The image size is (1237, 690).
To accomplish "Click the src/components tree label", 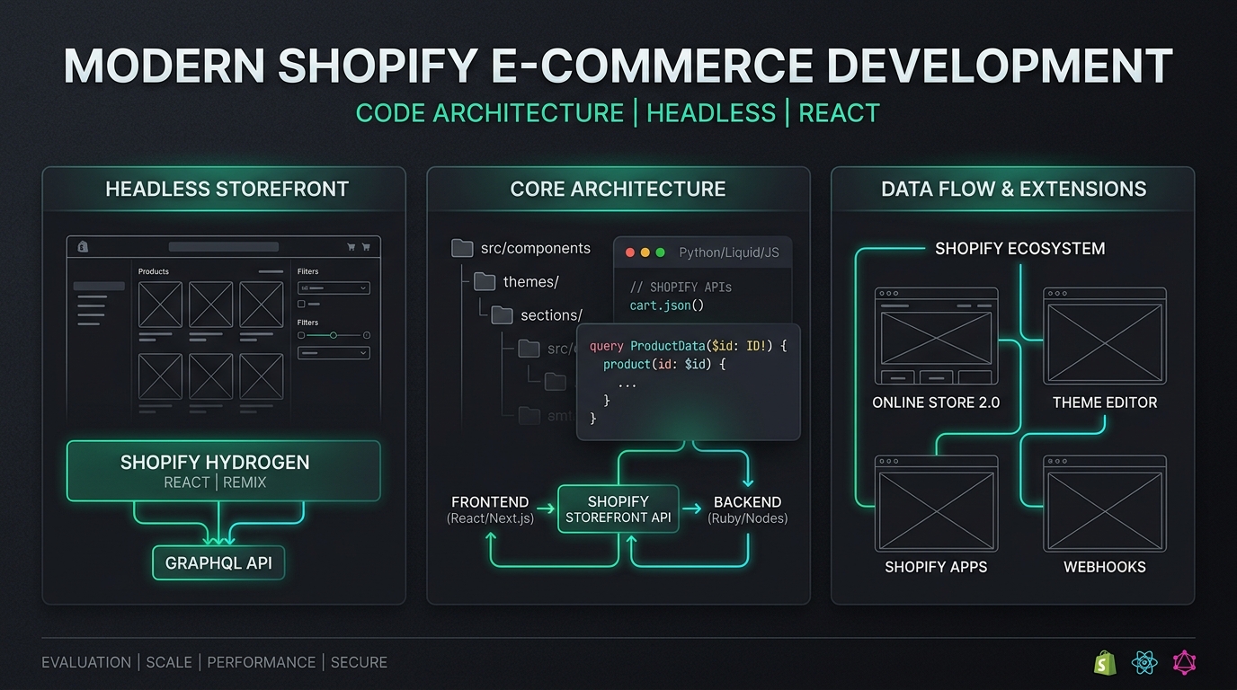I will tap(534, 248).
